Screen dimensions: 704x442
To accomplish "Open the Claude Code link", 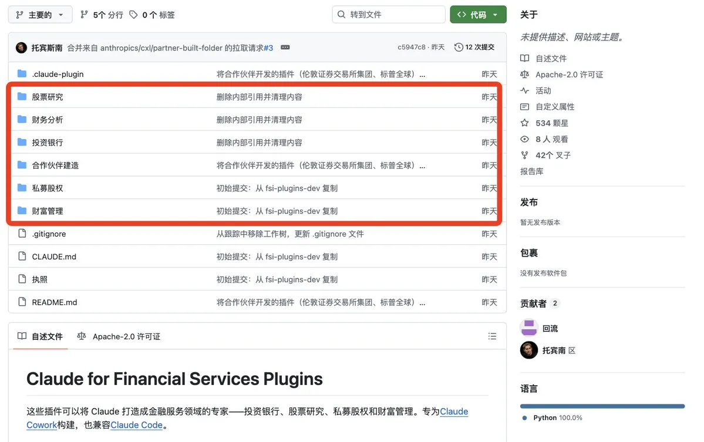I will click(136, 425).
